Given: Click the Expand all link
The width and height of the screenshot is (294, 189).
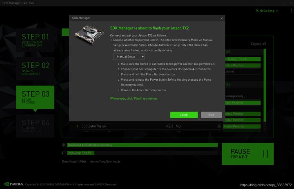Looking at the screenshot, I should point(258,44).
